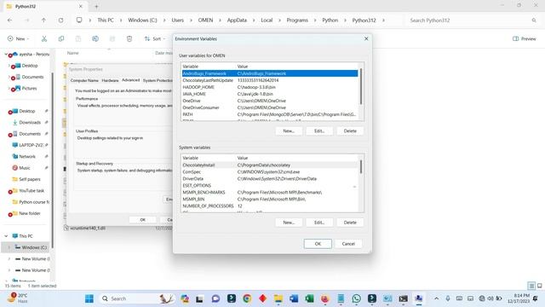The image size is (545, 307).
Task: Open Network in Explorer sidebar
Action: [x=27, y=156]
